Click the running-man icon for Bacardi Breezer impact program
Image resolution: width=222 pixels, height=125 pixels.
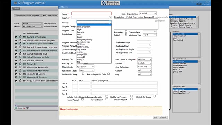click(x=20, y=47)
